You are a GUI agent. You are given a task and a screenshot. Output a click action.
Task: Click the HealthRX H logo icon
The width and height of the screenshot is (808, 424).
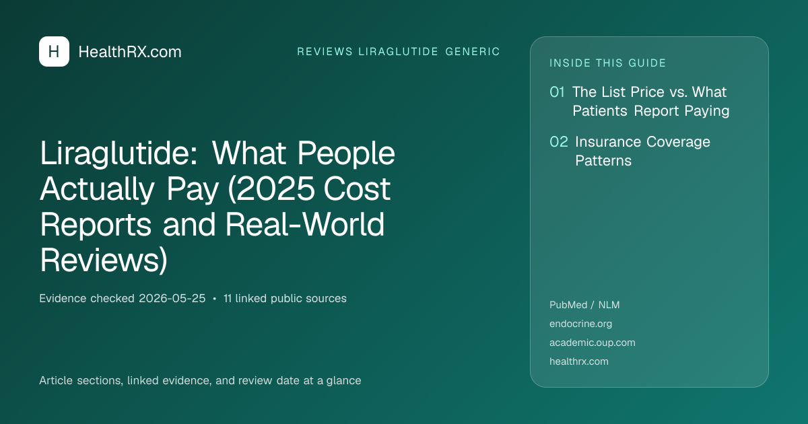pyautogui.click(x=54, y=52)
